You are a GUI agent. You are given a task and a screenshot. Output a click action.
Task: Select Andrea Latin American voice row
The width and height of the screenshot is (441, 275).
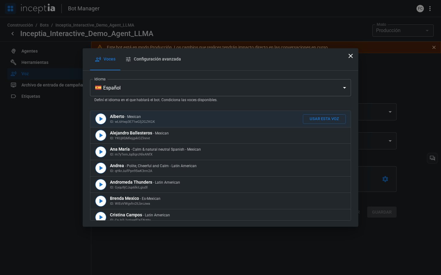coord(221,168)
